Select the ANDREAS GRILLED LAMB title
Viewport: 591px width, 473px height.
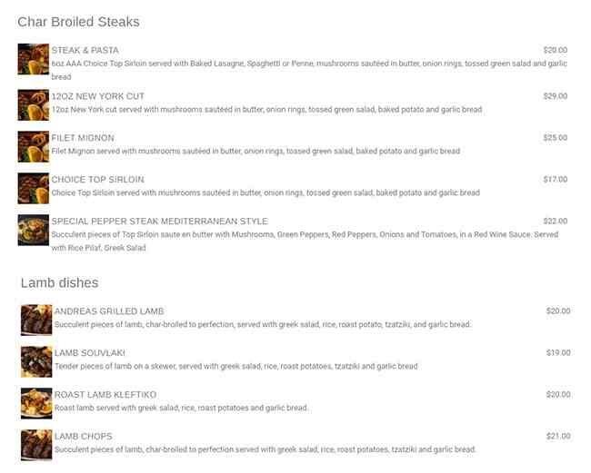109,311
